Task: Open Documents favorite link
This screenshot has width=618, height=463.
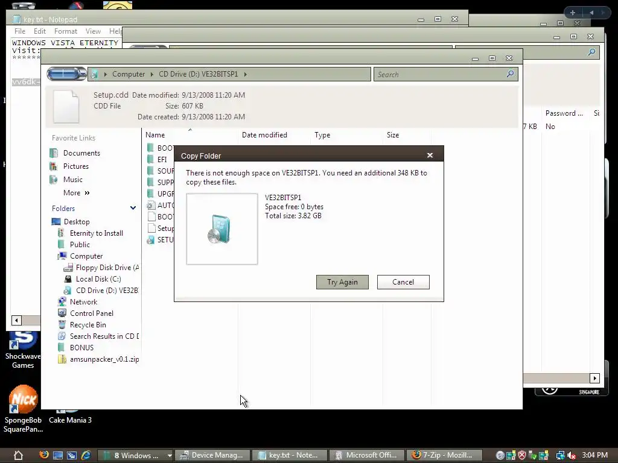Action: point(81,153)
